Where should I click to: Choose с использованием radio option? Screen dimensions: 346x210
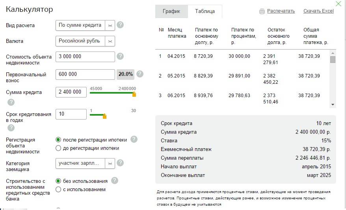[x=58, y=189]
